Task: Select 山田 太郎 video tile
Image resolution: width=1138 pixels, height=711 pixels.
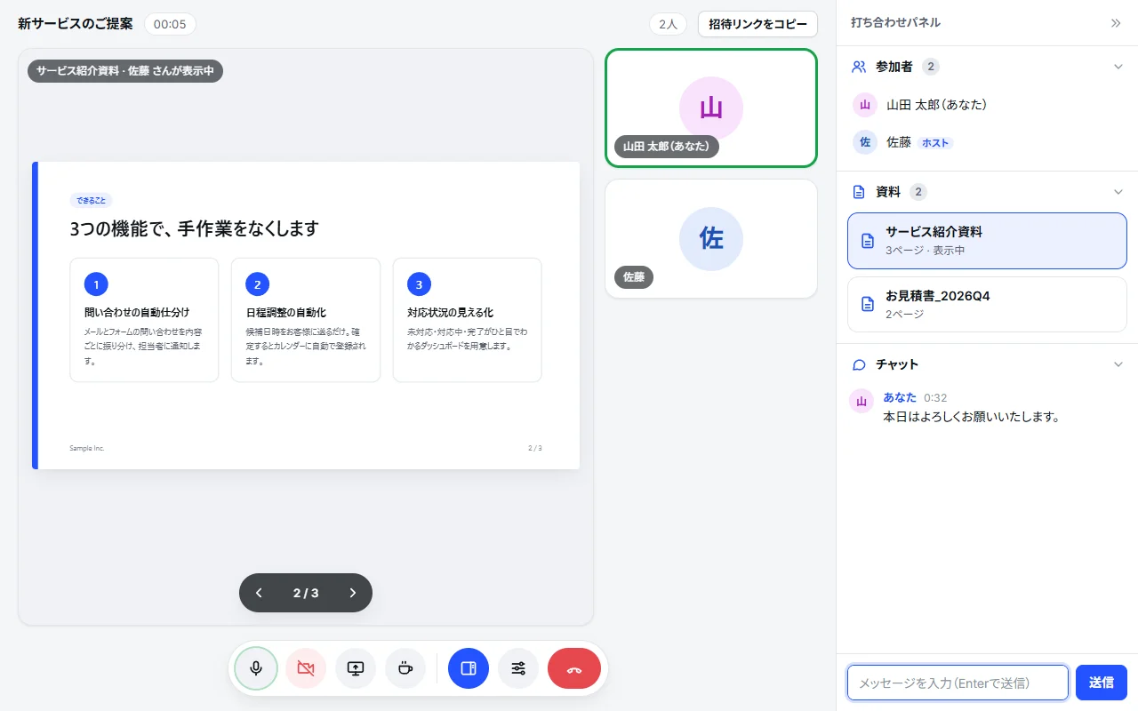Action: [711, 108]
